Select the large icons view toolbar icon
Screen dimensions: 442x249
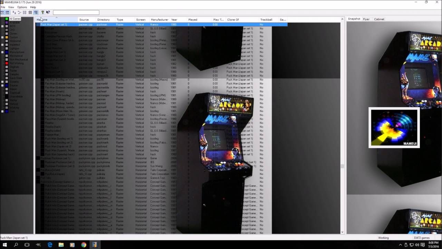(14, 12)
